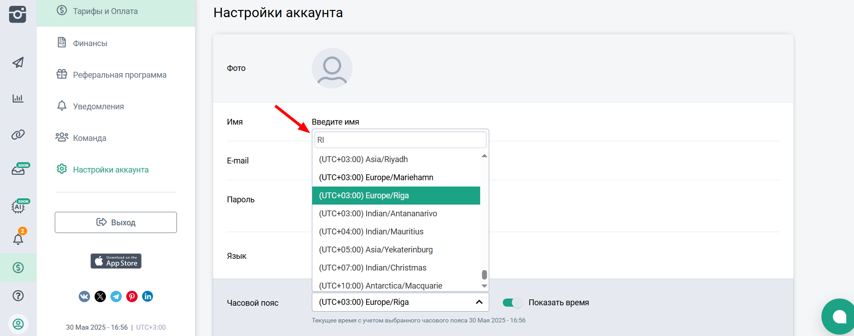The image size is (854, 336).
Task: Open Тарифы и Оплата menu item
Action: tap(105, 11)
